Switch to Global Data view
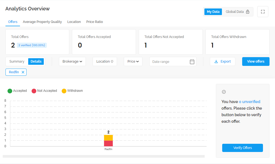The width and height of the screenshot is (275, 164). point(235,12)
